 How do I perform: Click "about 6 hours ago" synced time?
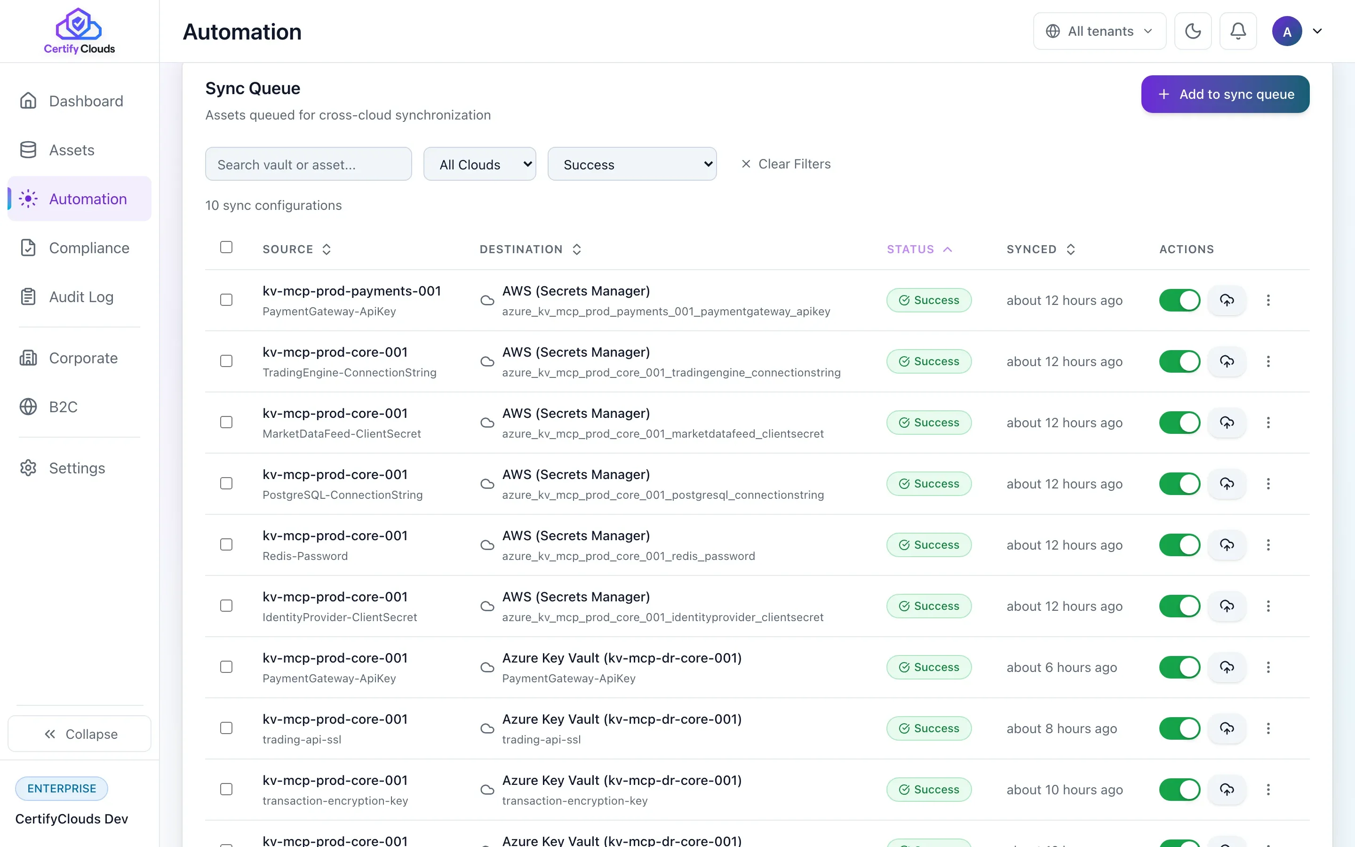click(x=1061, y=667)
